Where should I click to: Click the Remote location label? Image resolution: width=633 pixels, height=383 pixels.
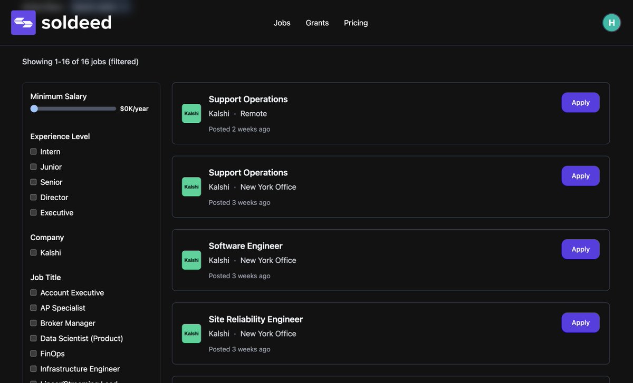(254, 114)
